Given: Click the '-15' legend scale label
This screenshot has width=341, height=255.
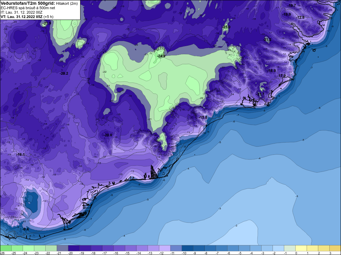Looking at the screenshot, I should (x=128, y=253).
